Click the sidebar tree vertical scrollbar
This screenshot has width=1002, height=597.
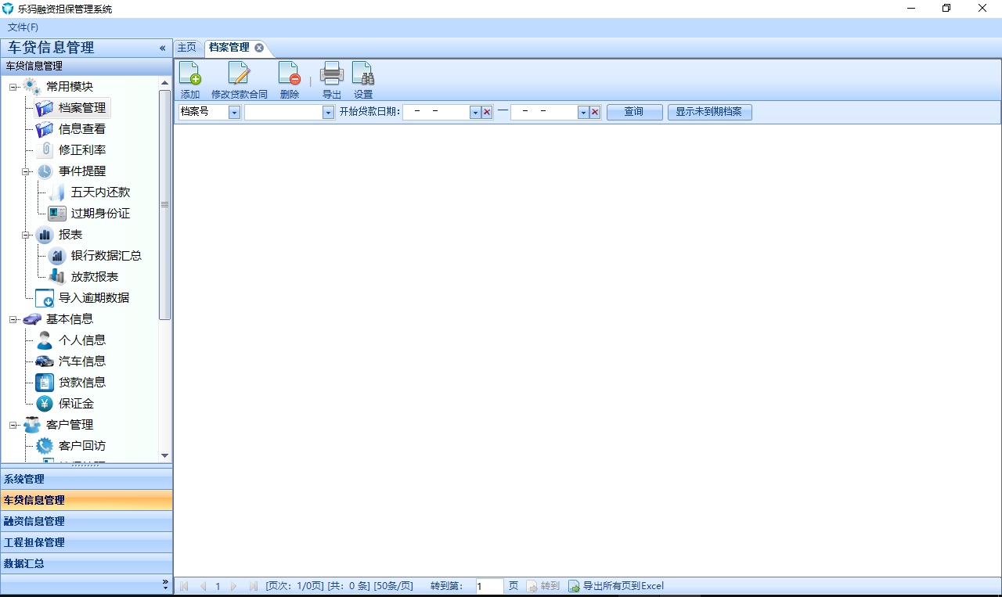point(164,203)
